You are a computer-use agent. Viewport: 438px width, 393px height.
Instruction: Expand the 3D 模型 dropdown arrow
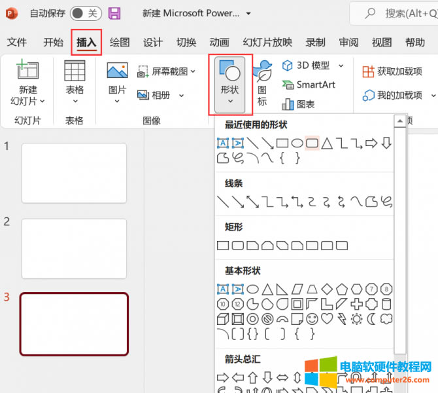point(341,65)
